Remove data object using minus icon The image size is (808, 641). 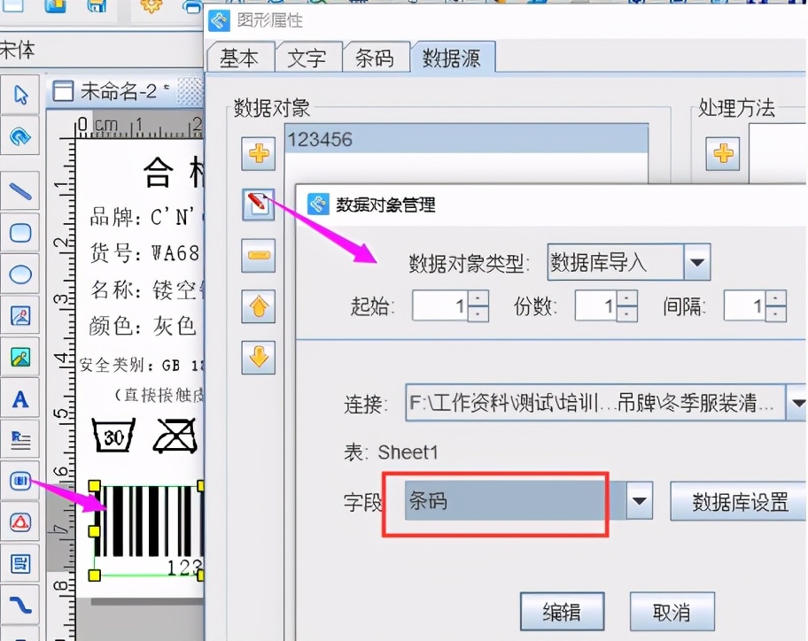258,255
